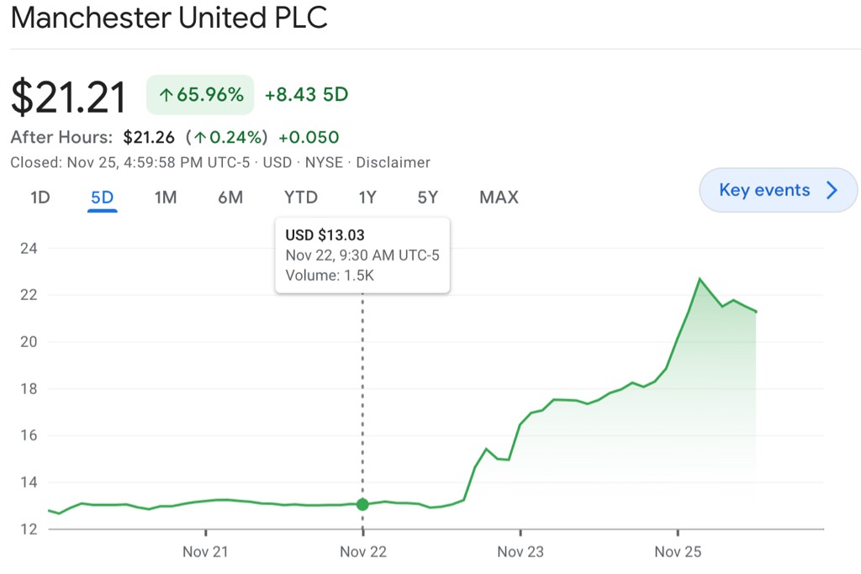Viewport: 861px width, 574px height.
Task: View the MAX time range
Action: 499,197
